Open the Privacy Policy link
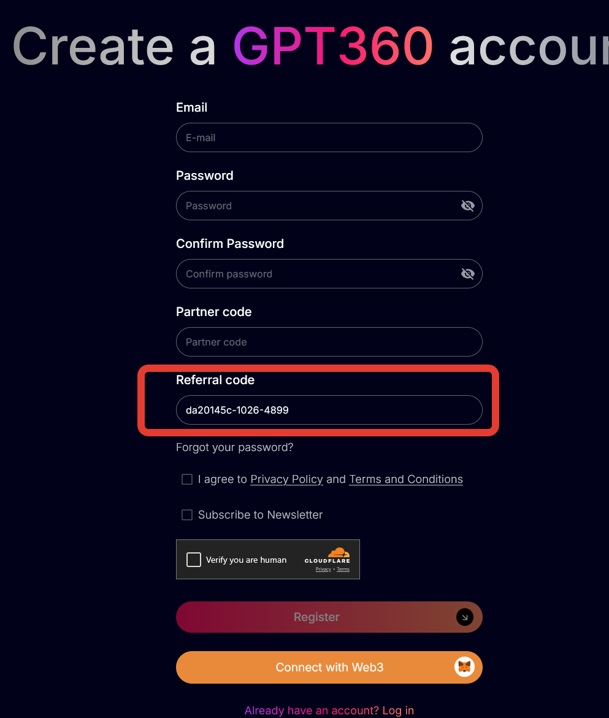The height and width of the screenshot is (718, 609). (286, 479)
